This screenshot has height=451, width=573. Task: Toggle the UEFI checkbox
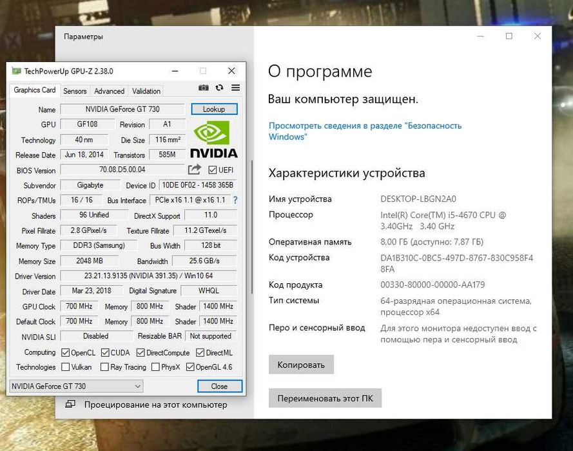(x=212, y=170)
